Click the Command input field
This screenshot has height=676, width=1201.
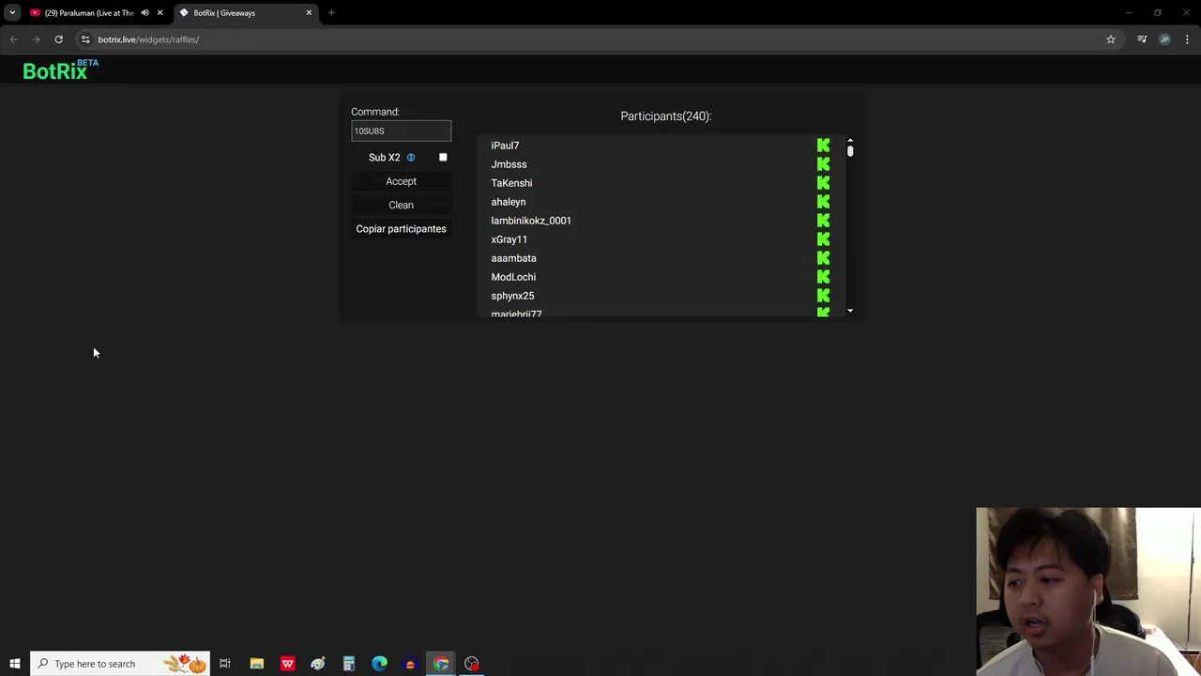pyautogui.click(x=401, y=131)
